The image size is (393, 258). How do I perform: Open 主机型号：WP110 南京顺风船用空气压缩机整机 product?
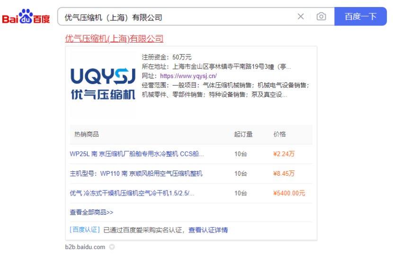[136, 173]
